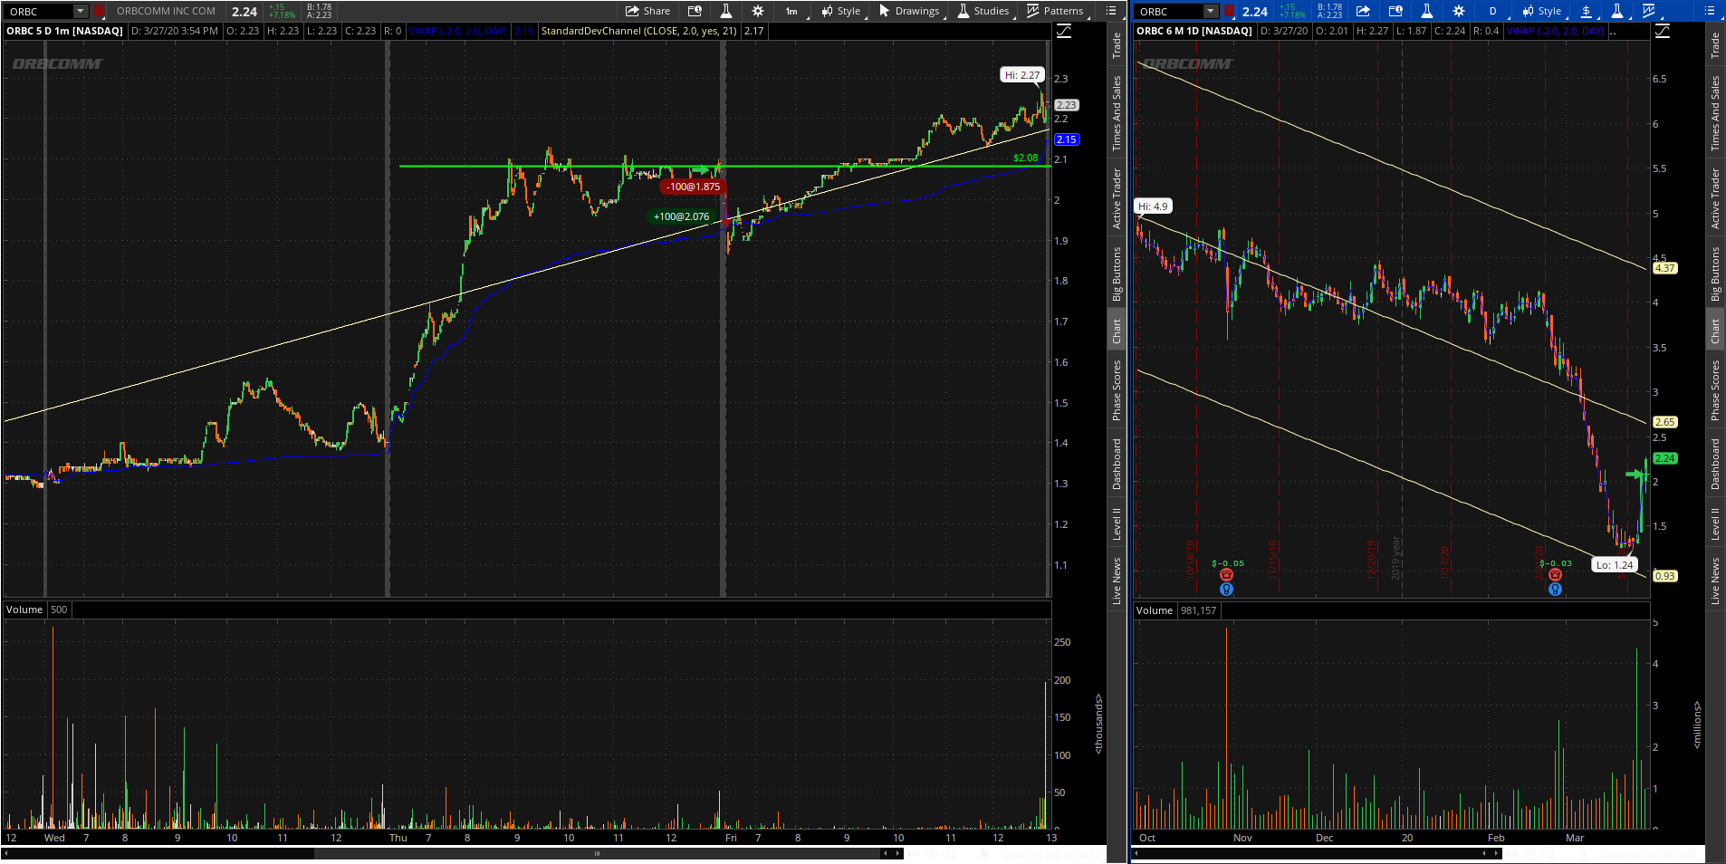Click the $2.08 price level label

(x=1025, y=158)
